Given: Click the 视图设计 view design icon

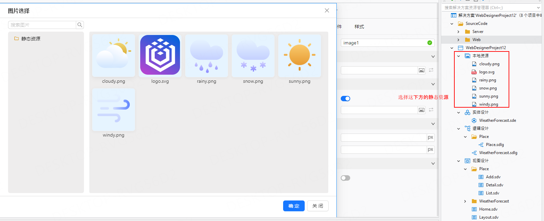Looking at the screenshot, I should (x=467, y=161).
